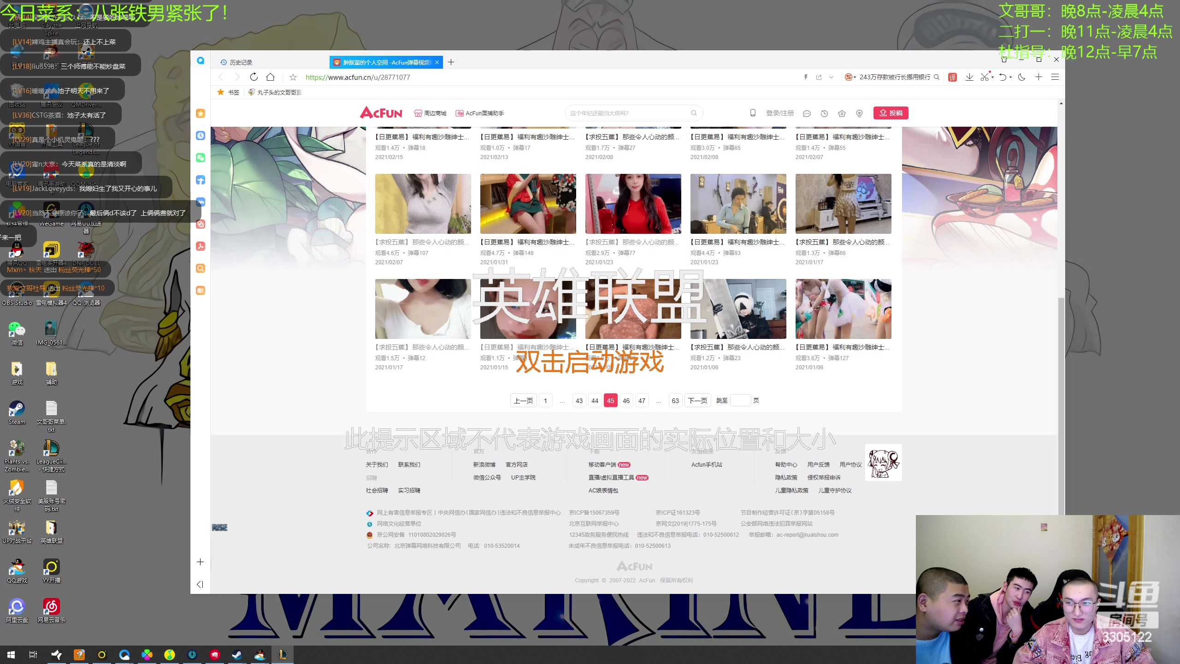Open the 书签 bookmarks menu

pos(229,92)
